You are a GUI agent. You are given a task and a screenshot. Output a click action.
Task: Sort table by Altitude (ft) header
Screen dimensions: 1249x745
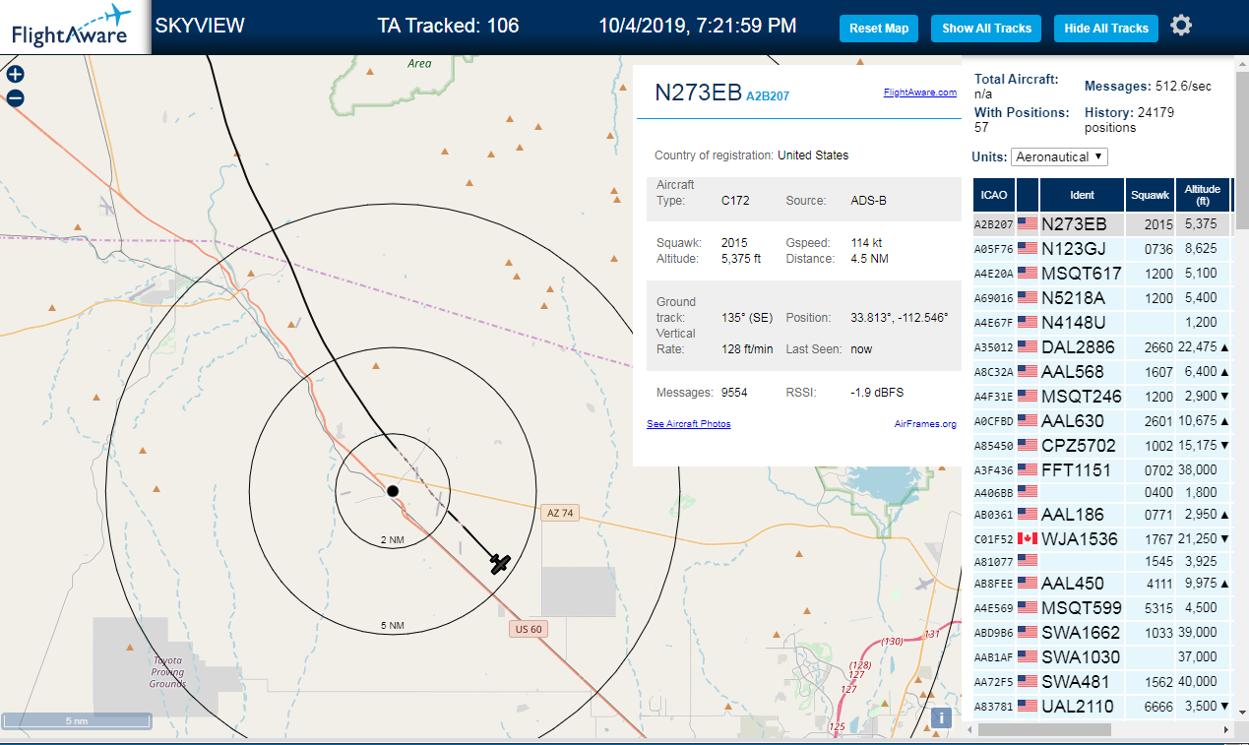[x=1202, y=195]
